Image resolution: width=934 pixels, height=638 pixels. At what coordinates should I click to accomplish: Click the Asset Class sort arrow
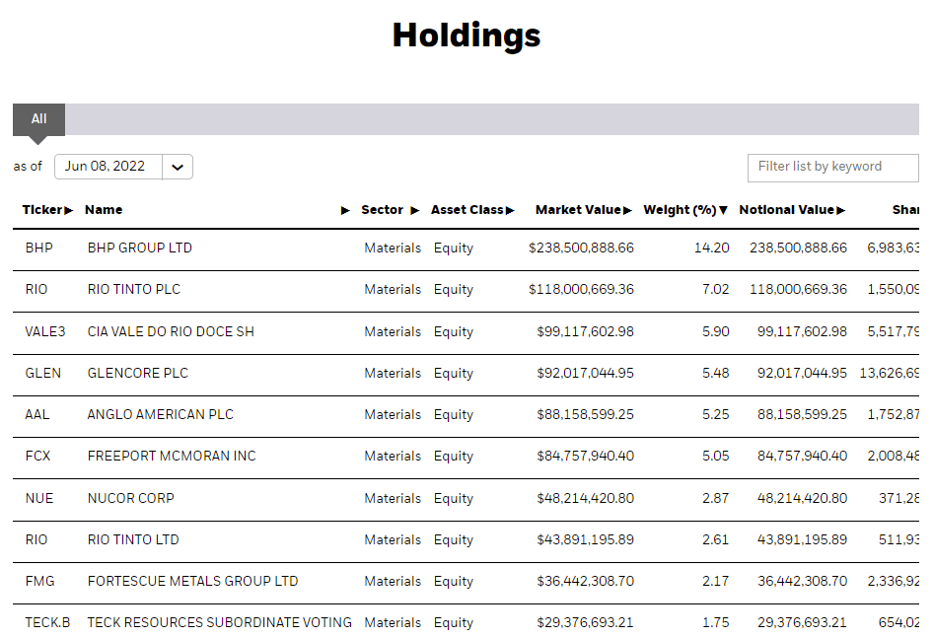tap(509, 210)
